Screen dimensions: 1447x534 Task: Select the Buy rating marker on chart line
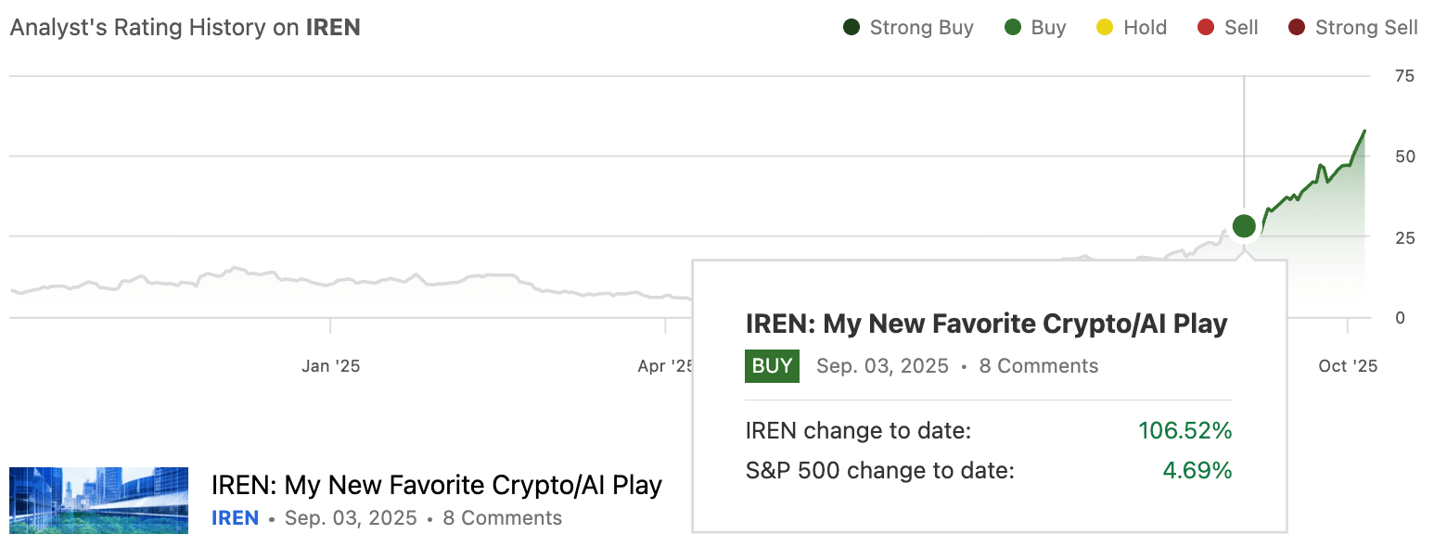point(1244,225)
